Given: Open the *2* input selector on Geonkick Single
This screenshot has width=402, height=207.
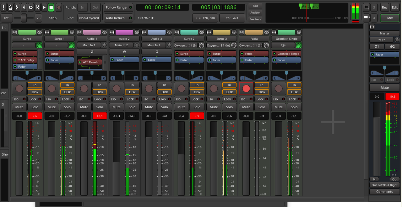Looking at the screenshot, I should [x=283, y=45].
